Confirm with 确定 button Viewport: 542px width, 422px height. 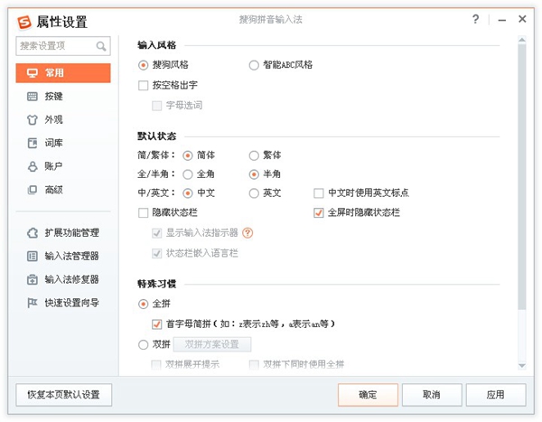click(x=368, y=395)
